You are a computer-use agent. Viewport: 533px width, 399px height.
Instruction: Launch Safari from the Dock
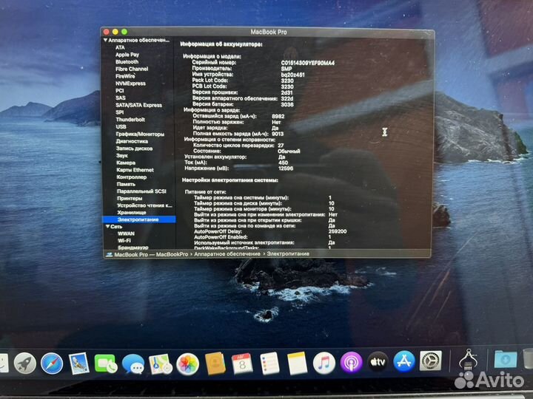tap(52, 364)
